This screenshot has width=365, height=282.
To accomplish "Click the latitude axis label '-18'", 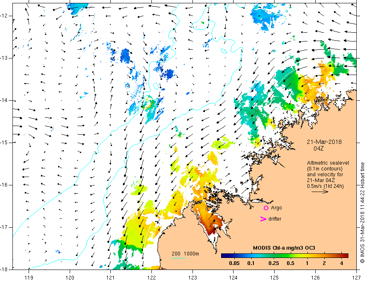I will tap(5, 270).
